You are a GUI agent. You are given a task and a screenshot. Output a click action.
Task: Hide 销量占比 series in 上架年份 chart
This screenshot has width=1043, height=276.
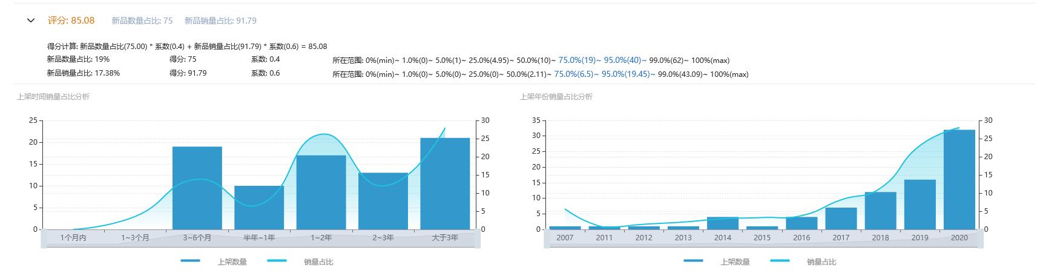[803, 261]
